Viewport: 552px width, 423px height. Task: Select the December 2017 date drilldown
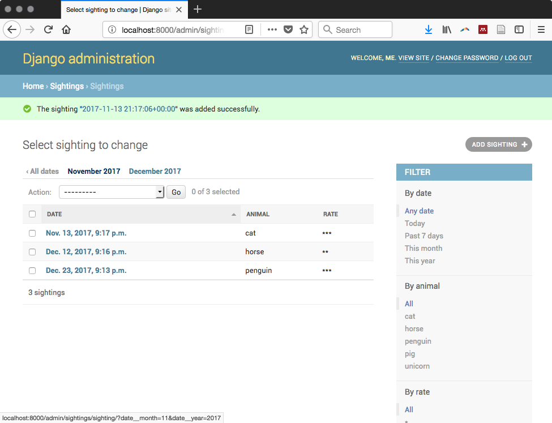click(155, 171)
